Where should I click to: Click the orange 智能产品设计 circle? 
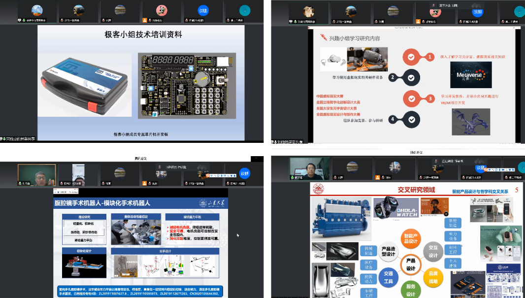pos(410,238)
